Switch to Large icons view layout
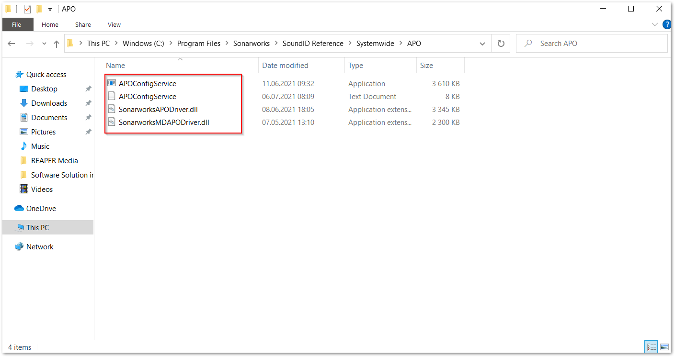The width and height of the screenshot is (675, 357). click(664, 347)
